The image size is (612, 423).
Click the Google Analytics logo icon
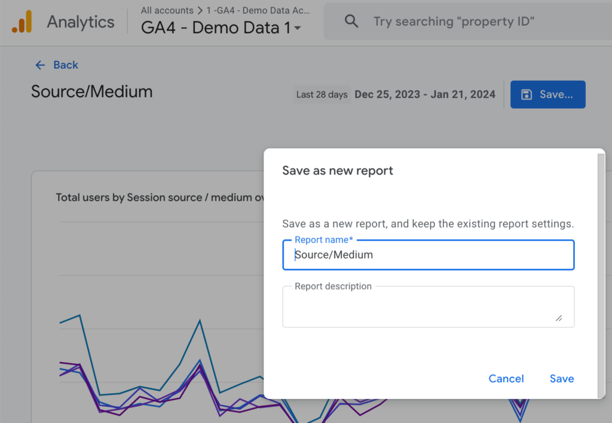pyautogui.click(x=22, y=22)
